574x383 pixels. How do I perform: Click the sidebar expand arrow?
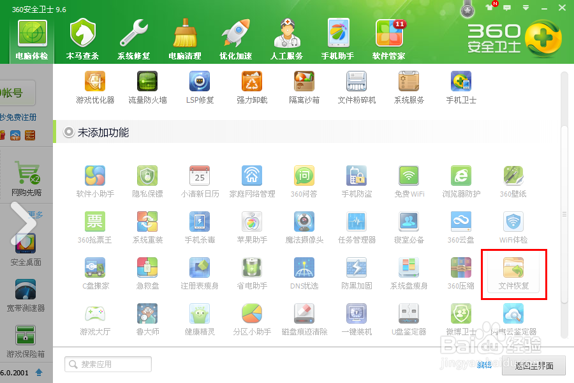(x=24, y=223)
